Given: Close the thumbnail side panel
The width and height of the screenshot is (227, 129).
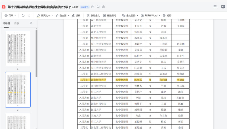Looking at the screenshot, I should coord(31,23).
